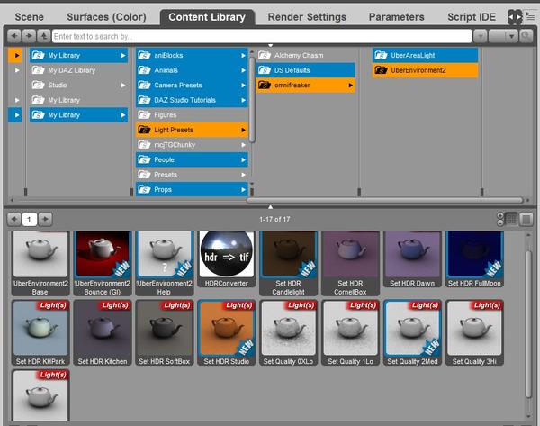This screenshot has height=426, width=540.
Task: Go back with the left arrow button
Action: coord(14,36)
